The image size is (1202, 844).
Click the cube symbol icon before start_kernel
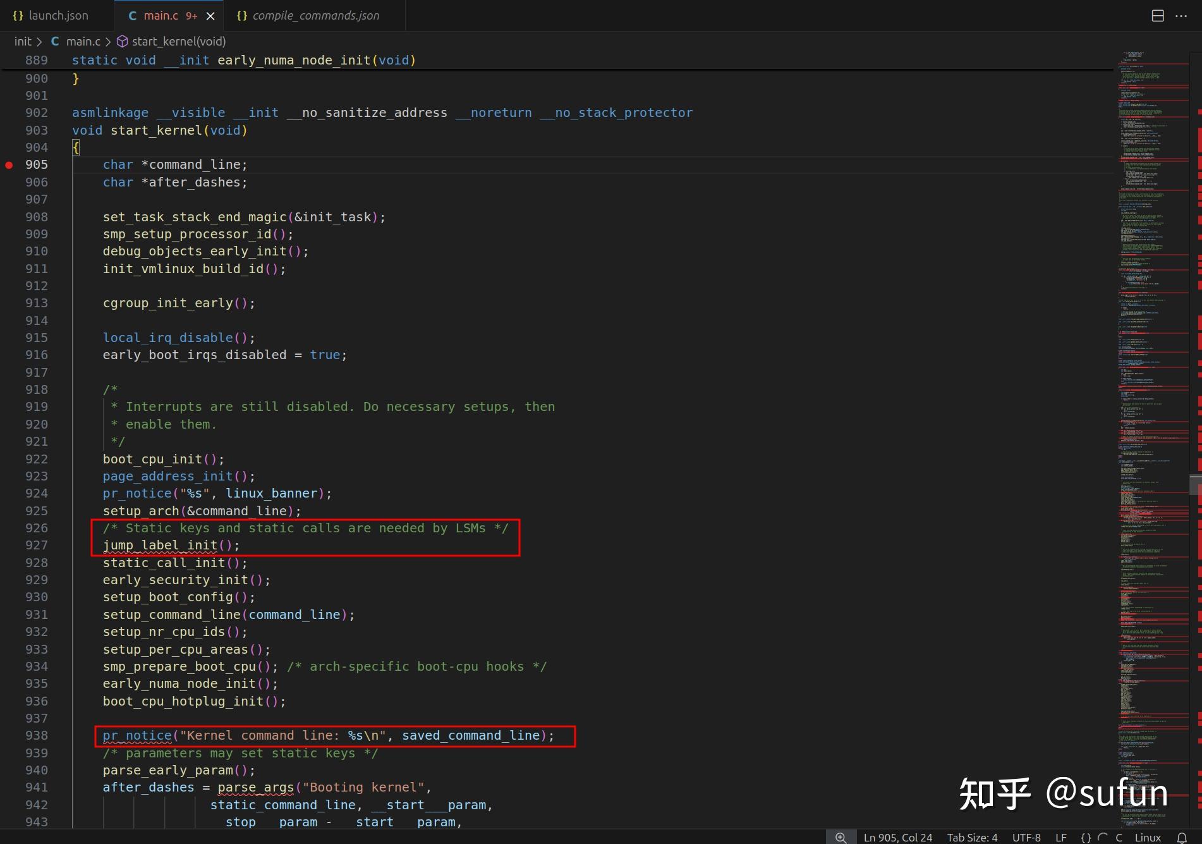coord(121,41)
